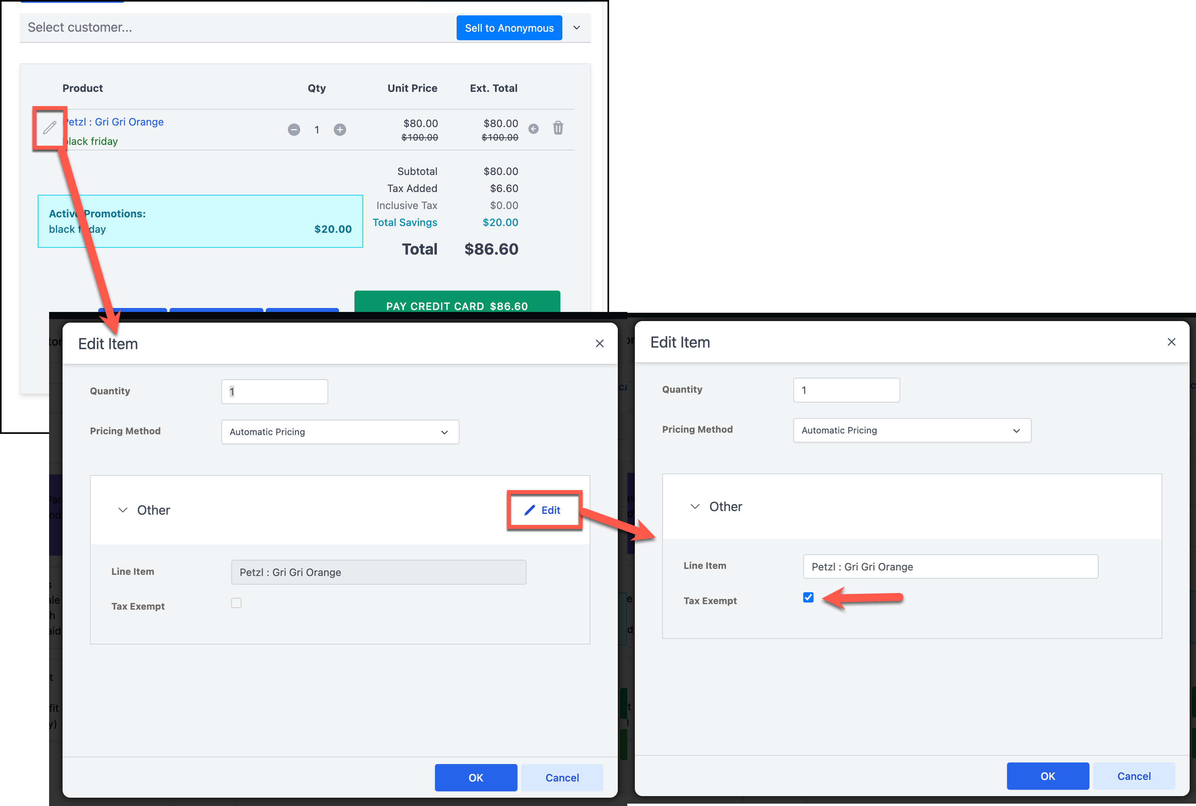Collapse the Other section in right dialog
Image resolution: width=1196 pixels, height=806 pixels.
[695, 506]
